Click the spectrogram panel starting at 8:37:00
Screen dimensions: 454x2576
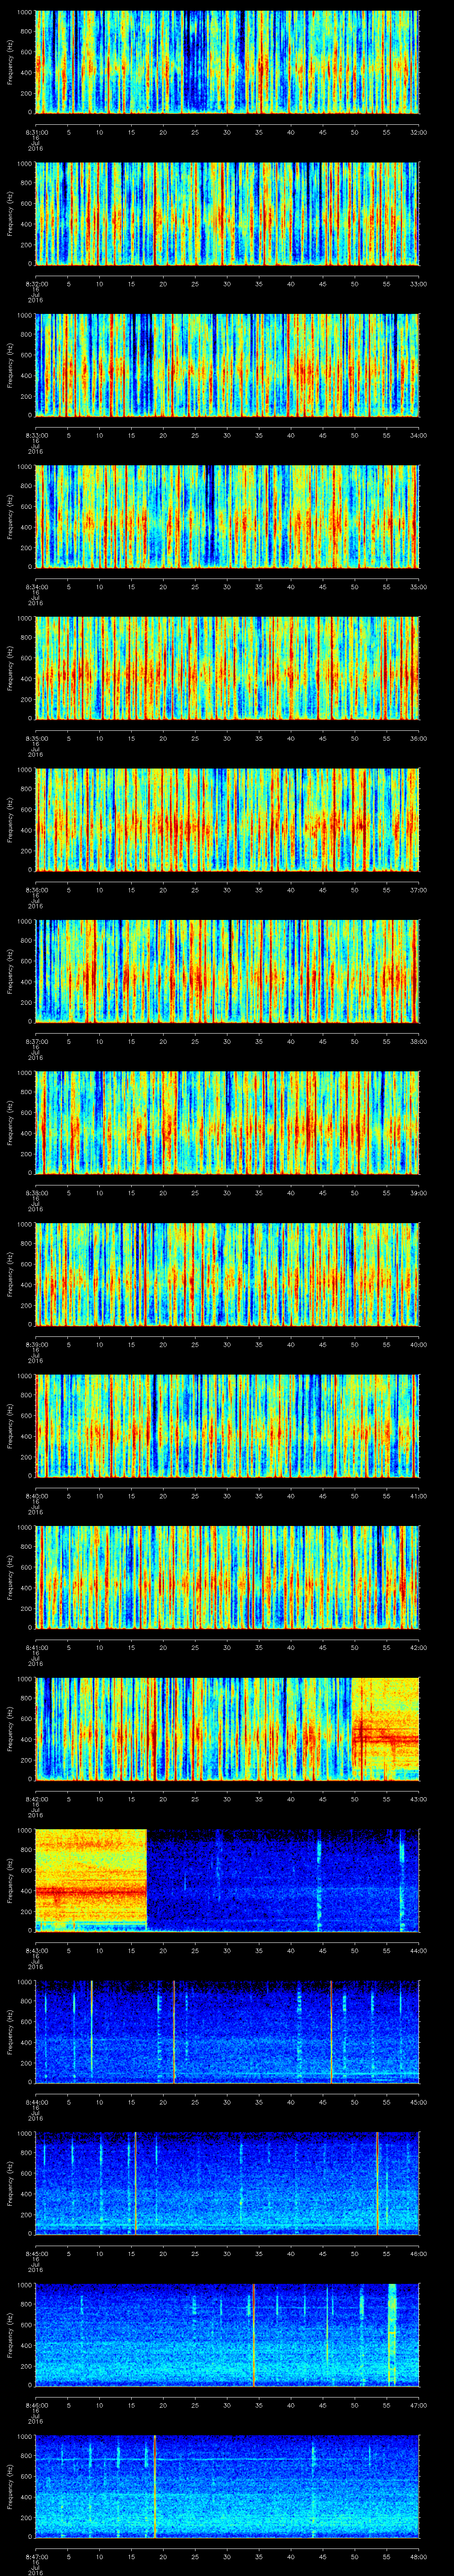227,971
